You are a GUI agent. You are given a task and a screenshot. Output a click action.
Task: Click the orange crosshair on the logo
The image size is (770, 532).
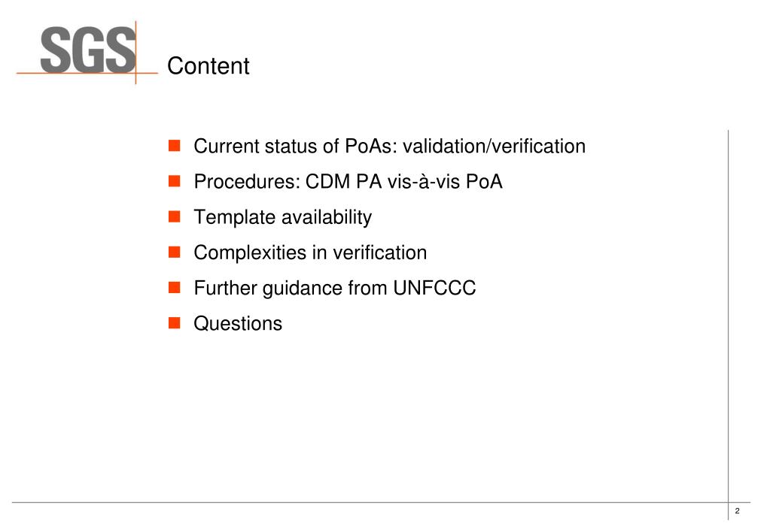coord(136,73)
